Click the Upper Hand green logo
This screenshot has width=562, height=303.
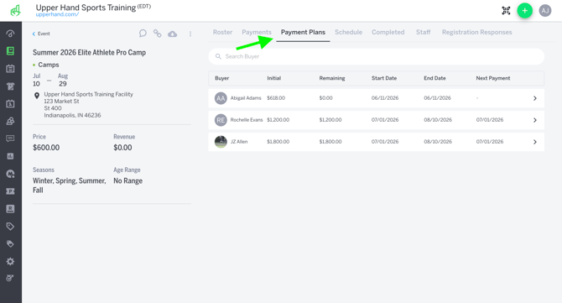point(15,10)
